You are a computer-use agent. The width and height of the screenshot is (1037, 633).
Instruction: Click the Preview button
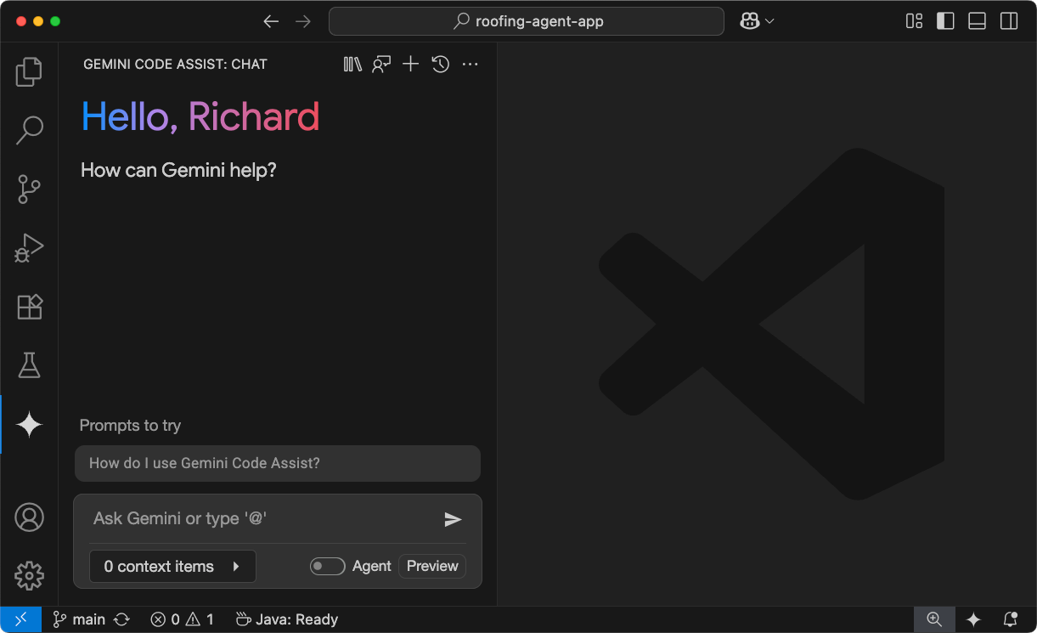432,567
